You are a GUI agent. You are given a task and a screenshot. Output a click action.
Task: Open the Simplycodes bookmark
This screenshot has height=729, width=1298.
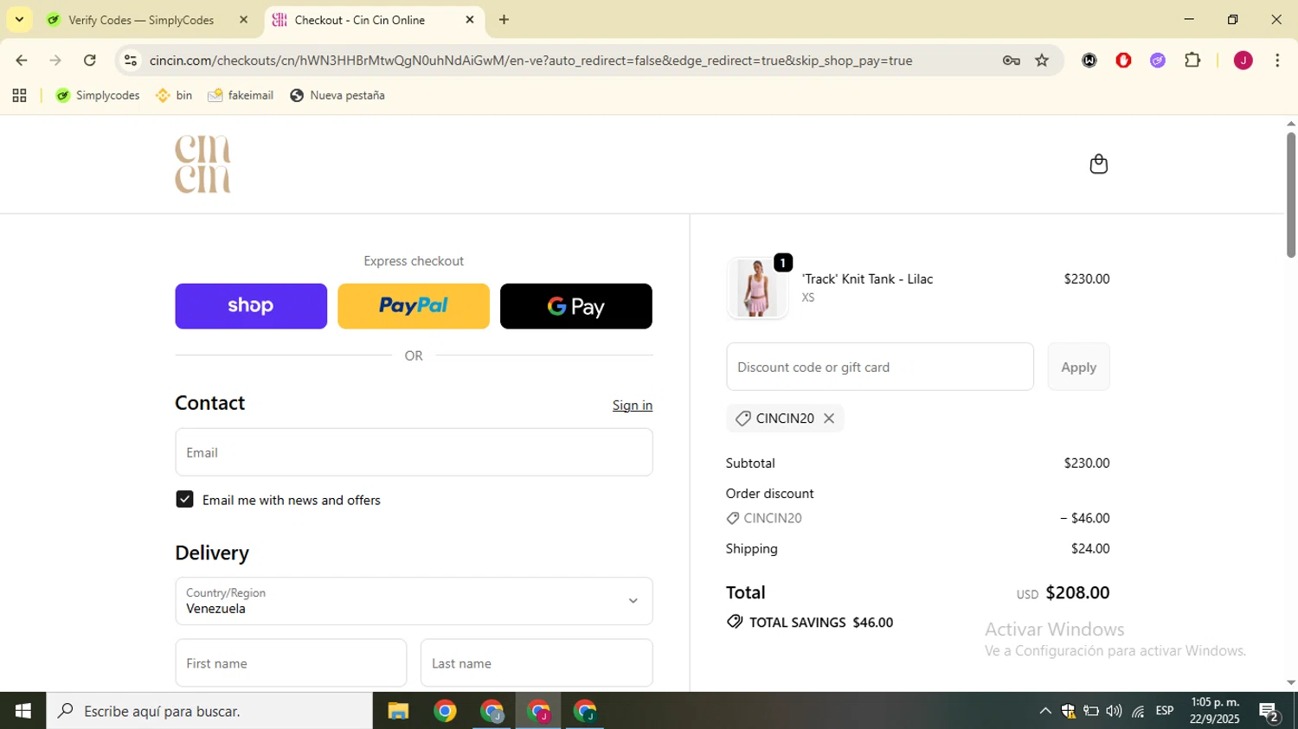click(98, 96)
